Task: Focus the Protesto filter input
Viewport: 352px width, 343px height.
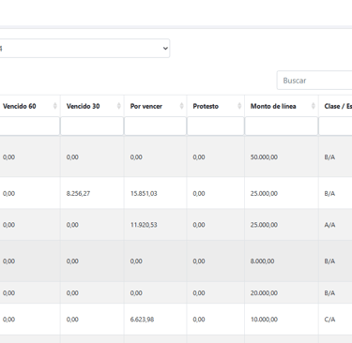Action: [216, 127]
